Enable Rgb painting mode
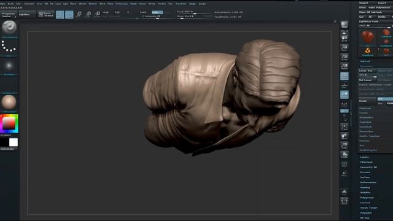The width and height of the screenshot is (393, 221). pyautogui.click(x=117, y=12)
